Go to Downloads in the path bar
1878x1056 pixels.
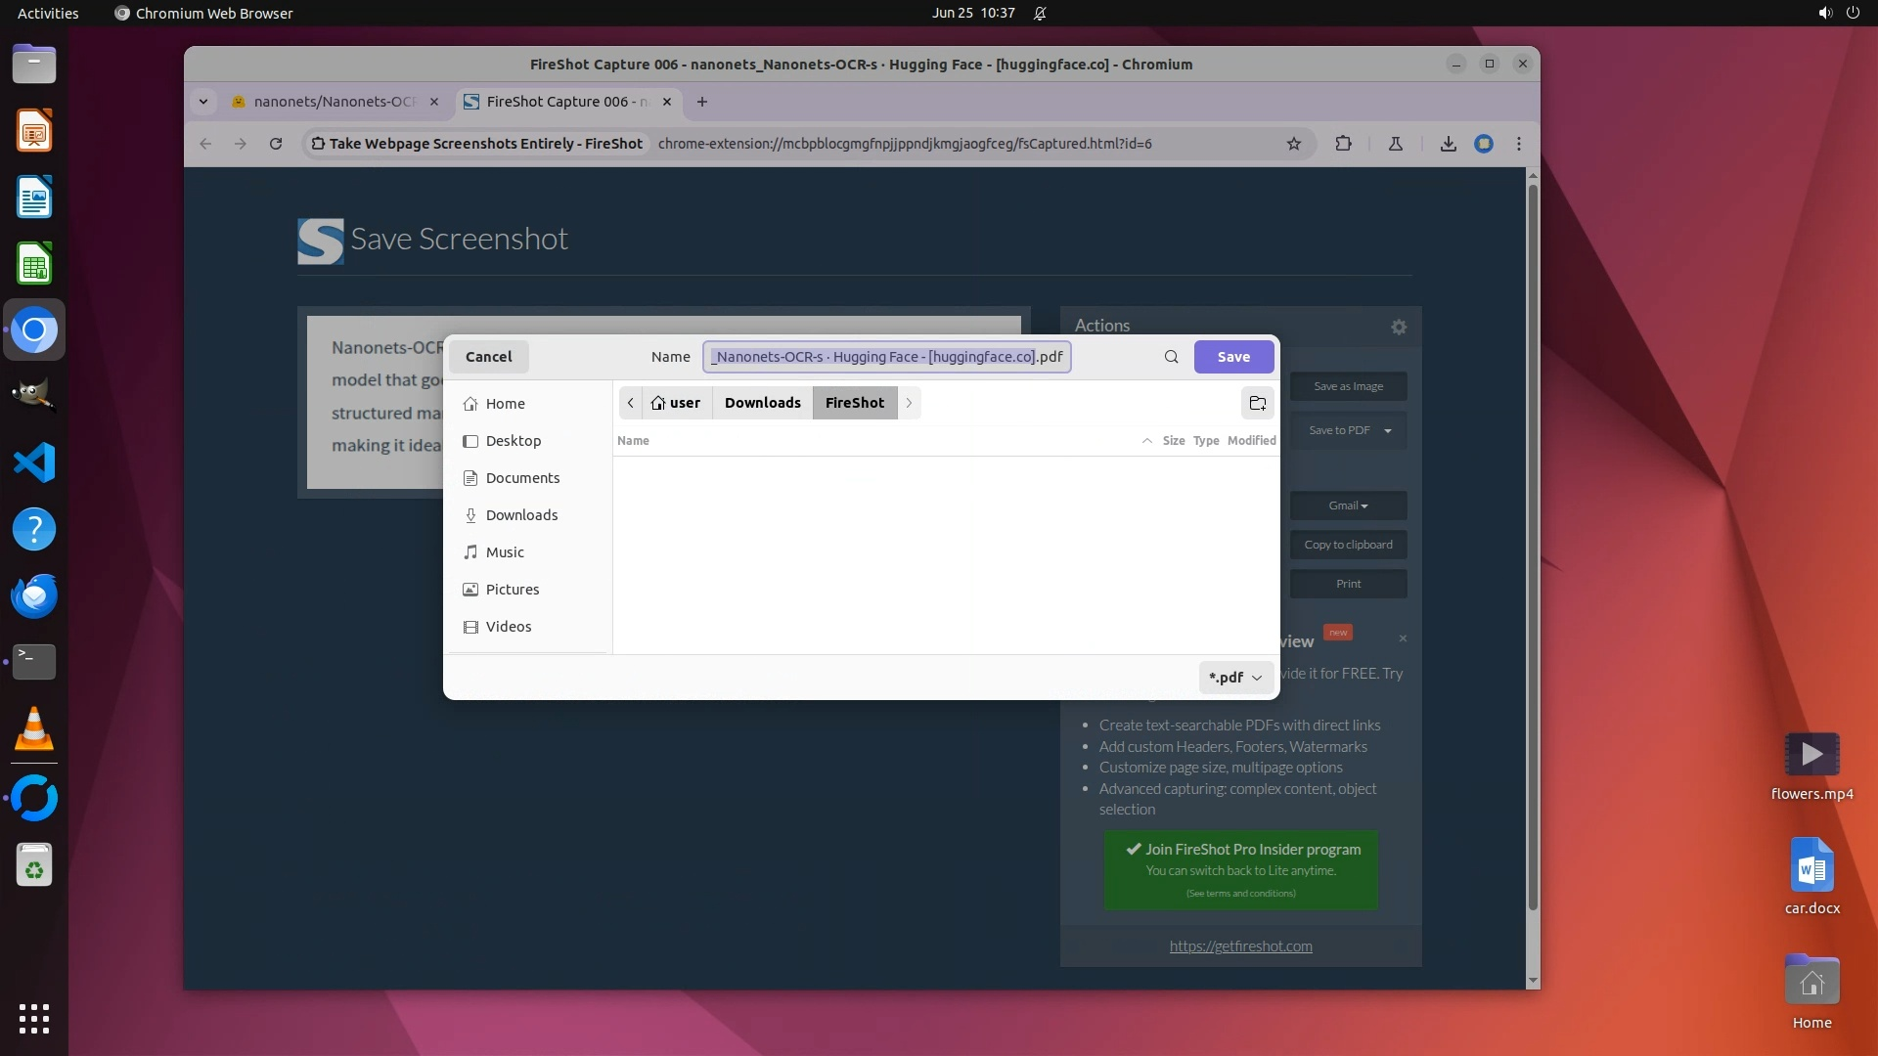pyautogui.click(x=762, y=403)
